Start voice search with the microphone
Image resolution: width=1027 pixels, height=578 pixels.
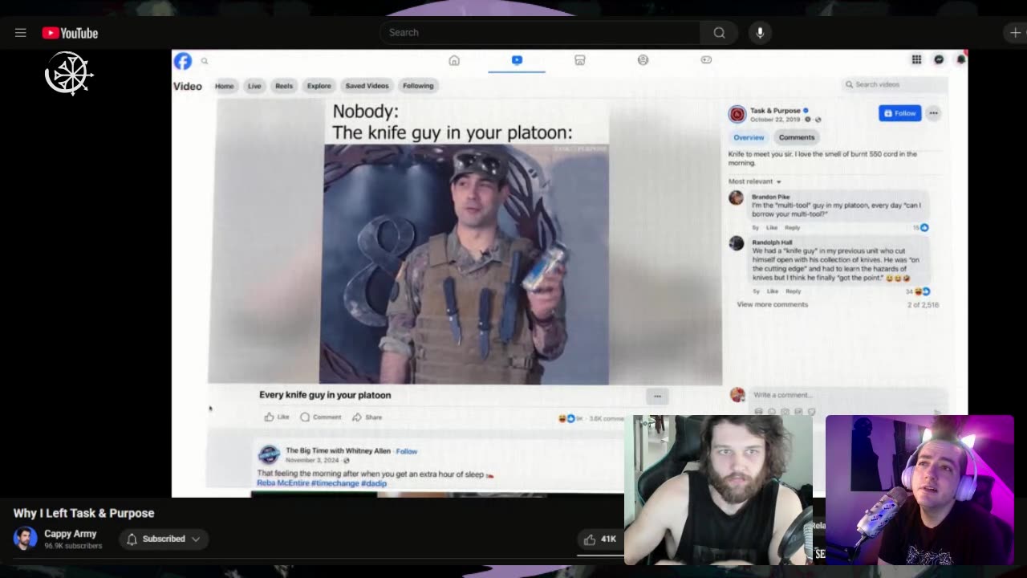coord(760,33)
